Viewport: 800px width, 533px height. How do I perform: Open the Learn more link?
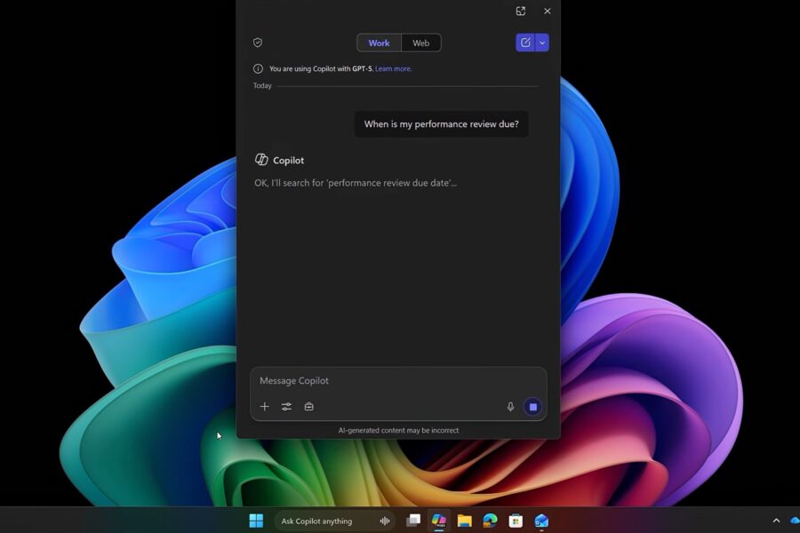click(393, 68)
